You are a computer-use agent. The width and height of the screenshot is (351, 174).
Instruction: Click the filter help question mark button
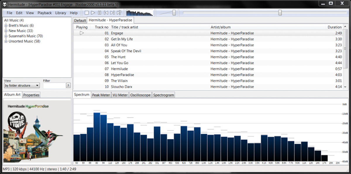tap(68, 85)
